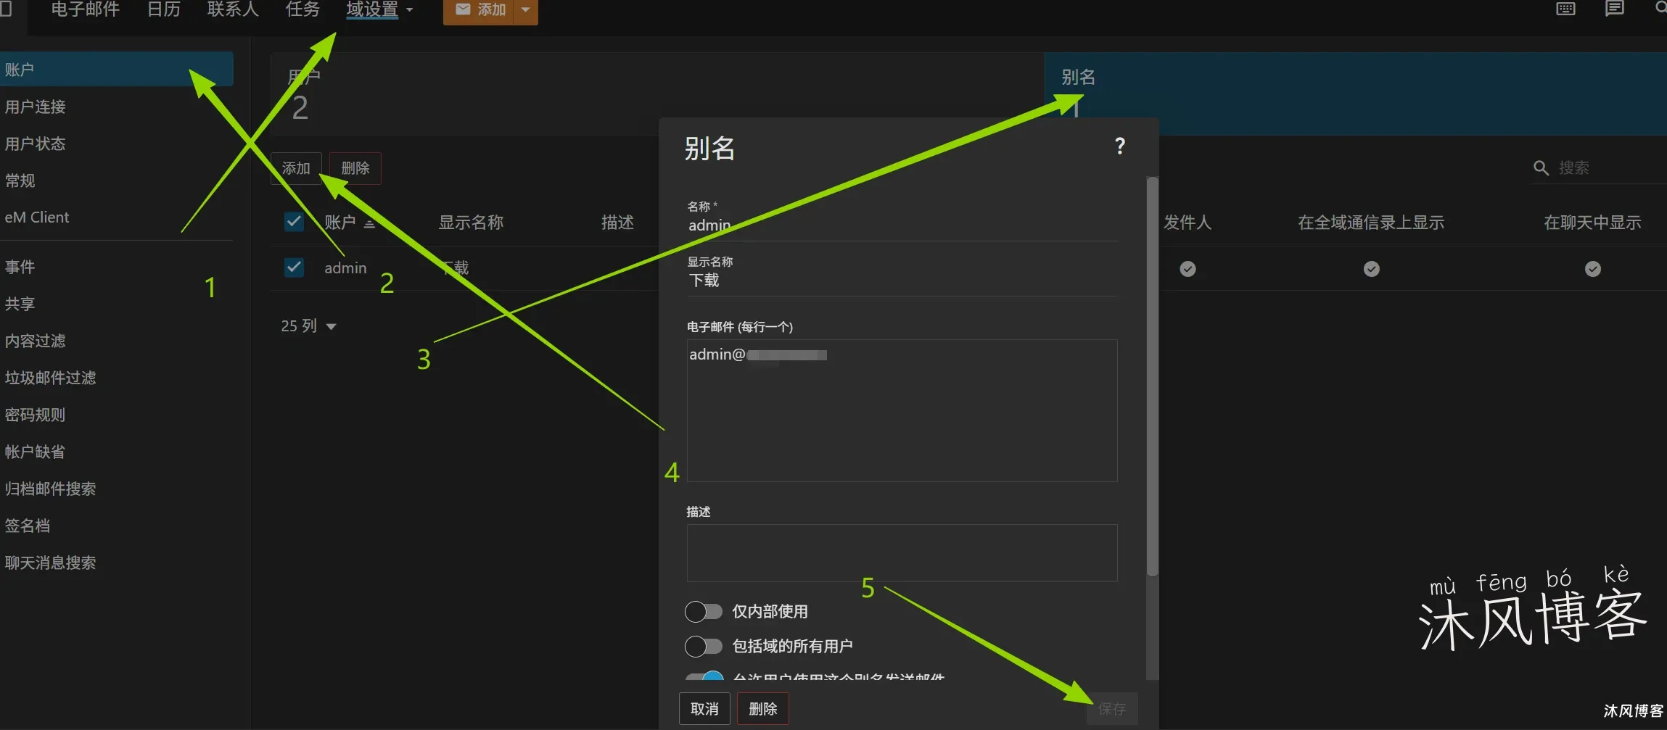Select 账户 in the left sidebar
Viewport: 1667px width, 730px height.
point(116,70)
